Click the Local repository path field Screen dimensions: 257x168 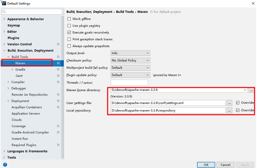[x=168, y=110]
